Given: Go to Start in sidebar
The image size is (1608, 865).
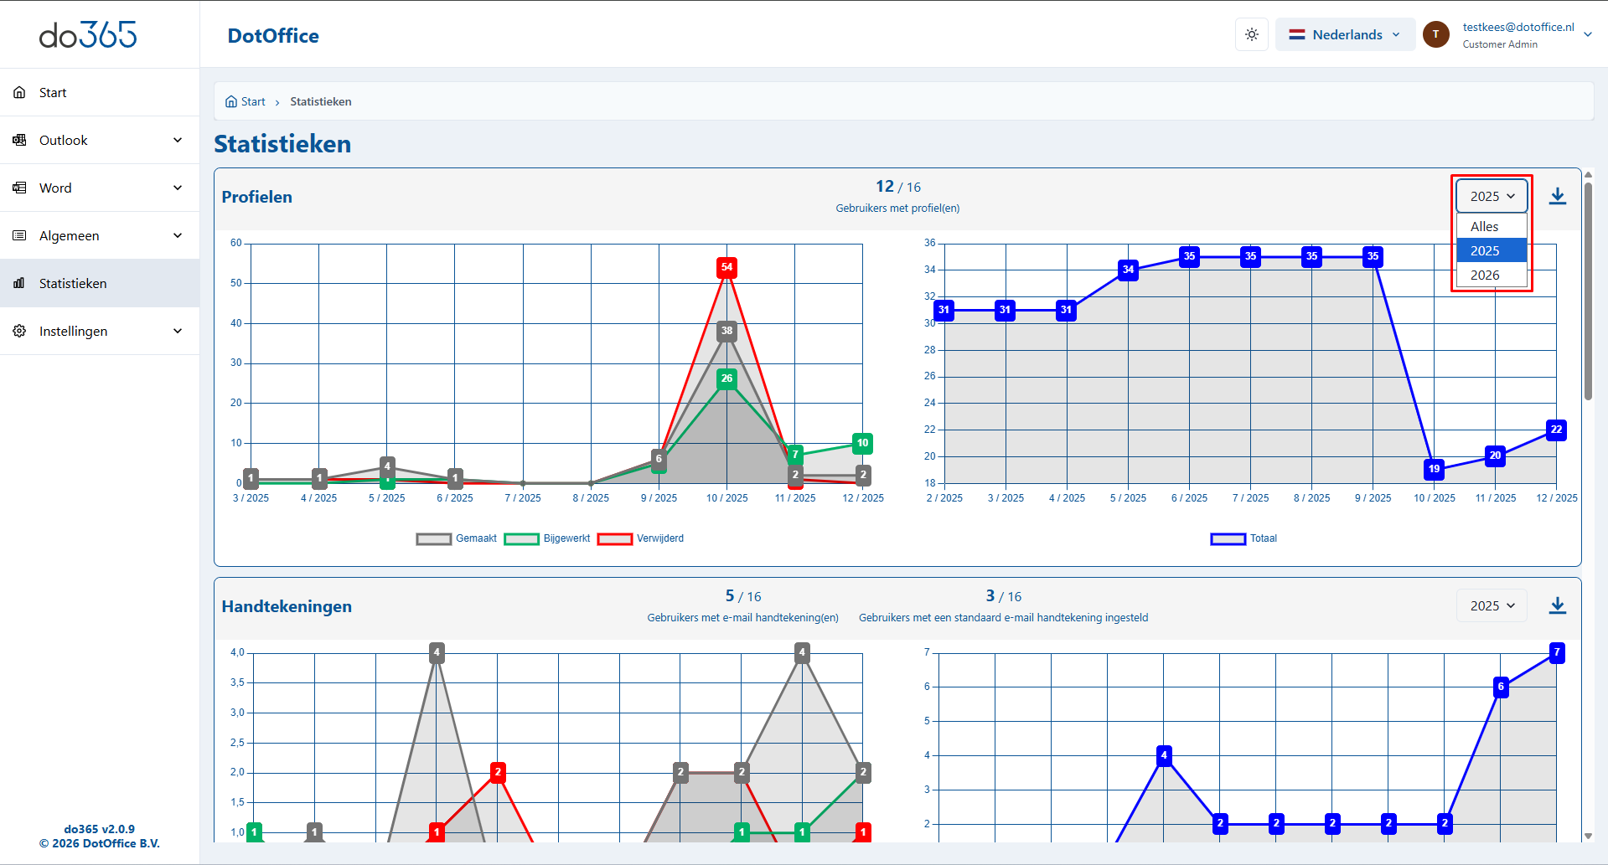Looking at the screenshot, I should tap(53, 92).
